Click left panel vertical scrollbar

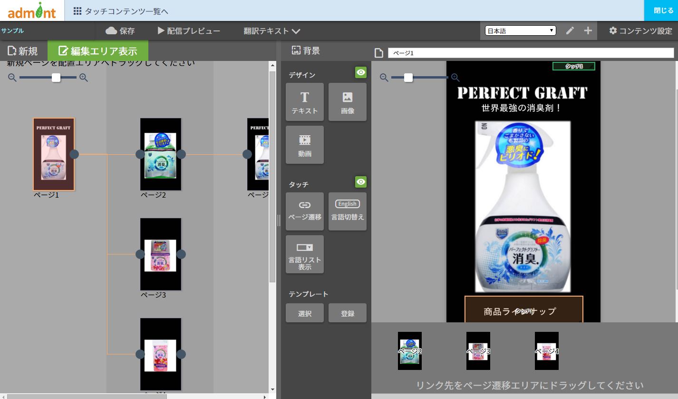point(272,176)
